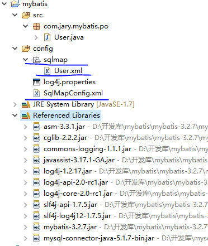Viewport: 208px width, 246px height.
Task: Click the config source folder icon
Action: (x=26, y=49)
